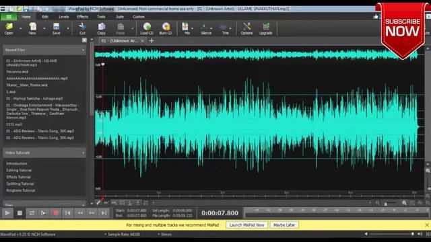
Task: Cut the selection with scissors icon
Action: pyautogui.click(x=82, y=28)
